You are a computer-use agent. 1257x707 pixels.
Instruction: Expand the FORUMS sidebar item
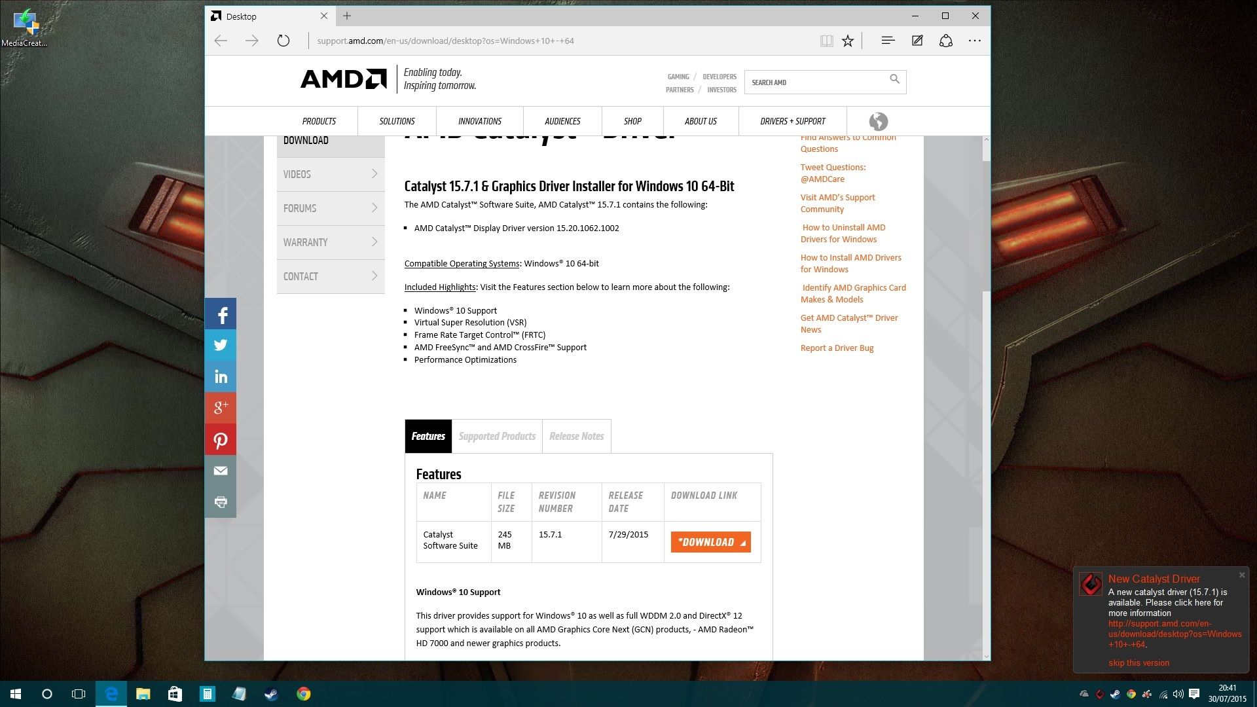click(x=331, y=208)
